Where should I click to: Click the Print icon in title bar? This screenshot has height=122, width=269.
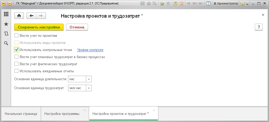coord(149,3)
